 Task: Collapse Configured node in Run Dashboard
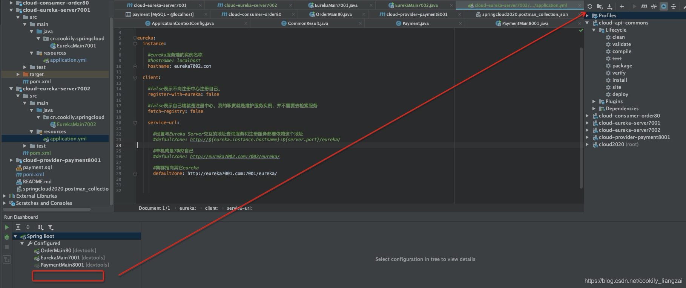tap(22, 243)
